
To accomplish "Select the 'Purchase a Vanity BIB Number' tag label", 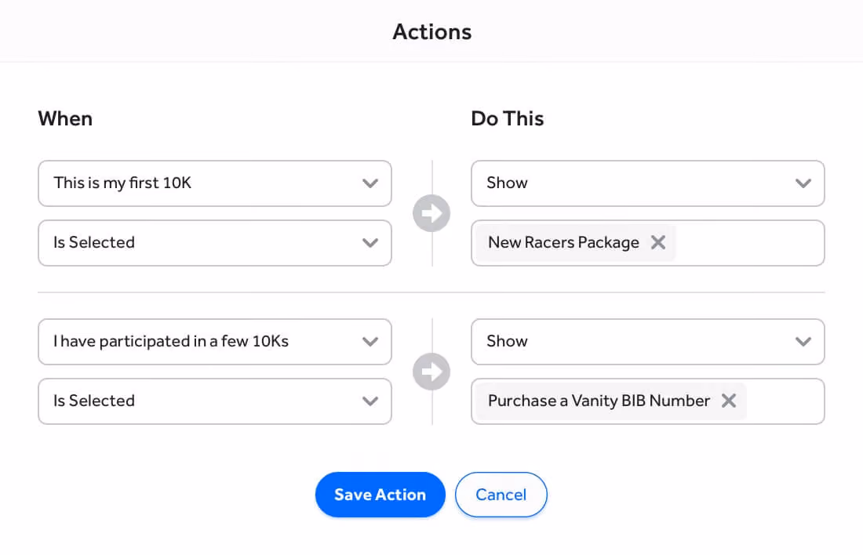I will point(599,401).
